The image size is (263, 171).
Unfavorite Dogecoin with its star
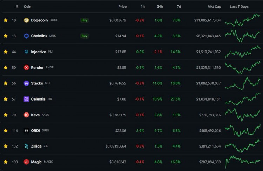point(6,20)
